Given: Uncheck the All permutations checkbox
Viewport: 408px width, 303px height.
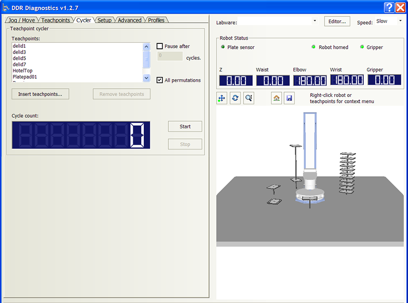Looking at the screenshot, I should tap(160, 80).
